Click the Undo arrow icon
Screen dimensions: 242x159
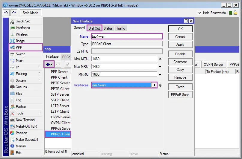coord(6,13)
